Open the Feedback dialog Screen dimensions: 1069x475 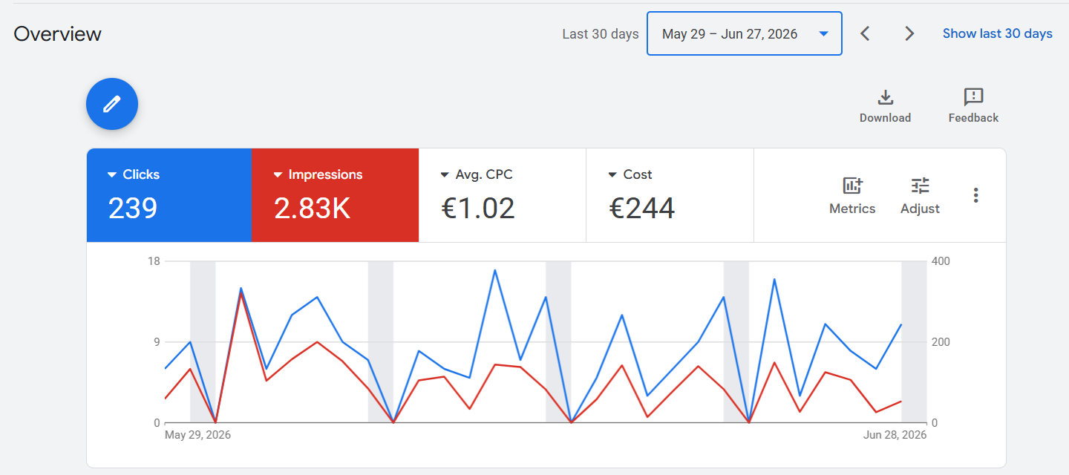pos(973,106)
